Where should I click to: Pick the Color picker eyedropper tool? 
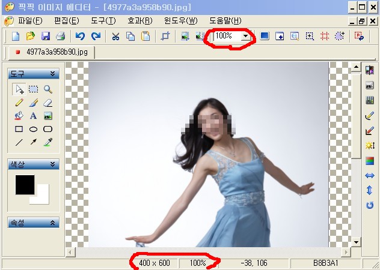tap(48, 142)
